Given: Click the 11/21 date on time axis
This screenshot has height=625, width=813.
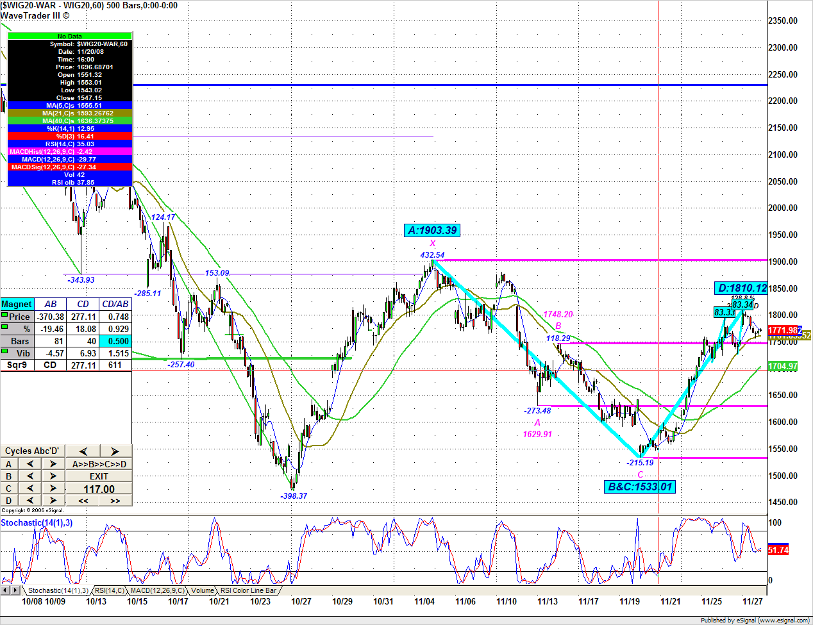Looking at the screenshot, I should click(x=671, y=601).
